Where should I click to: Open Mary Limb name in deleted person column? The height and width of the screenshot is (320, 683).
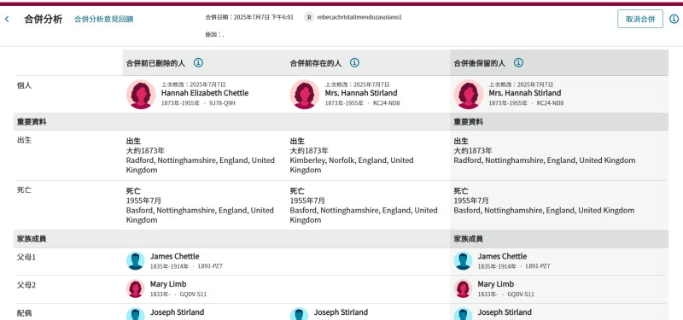168,284
